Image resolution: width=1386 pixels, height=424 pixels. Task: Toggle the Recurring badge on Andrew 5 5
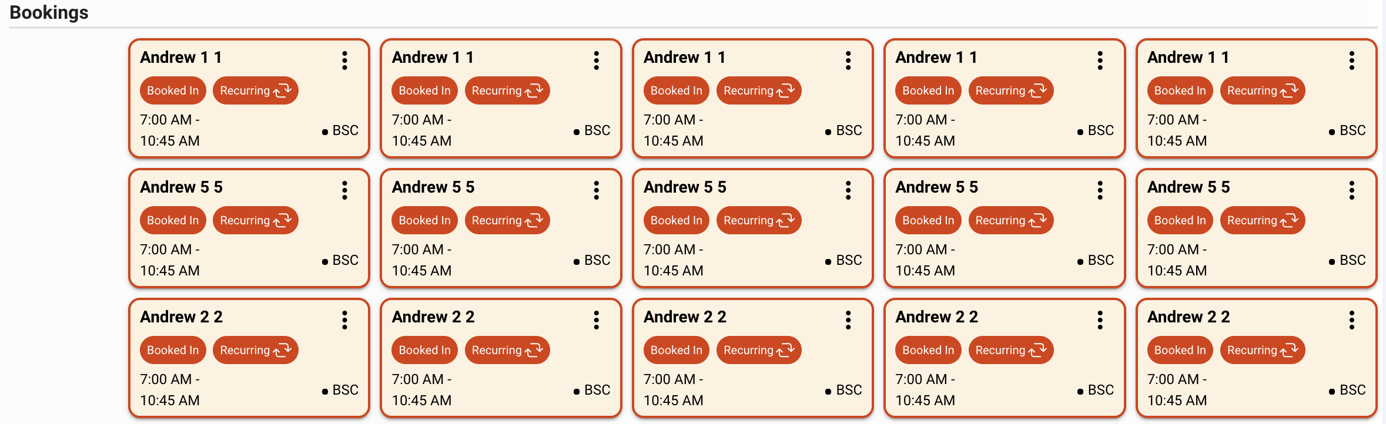coord(255,220)
